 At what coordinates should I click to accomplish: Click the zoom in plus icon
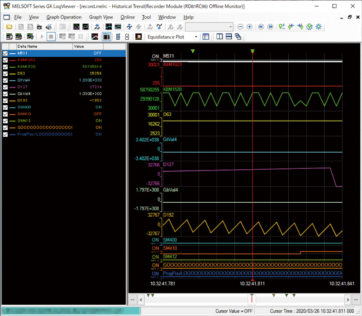(x=249, y=27)
